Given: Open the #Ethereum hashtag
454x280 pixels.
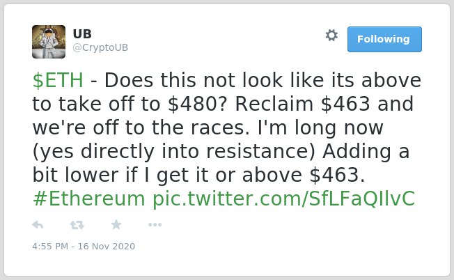Looking at the screenshot, I should point(88,199).
